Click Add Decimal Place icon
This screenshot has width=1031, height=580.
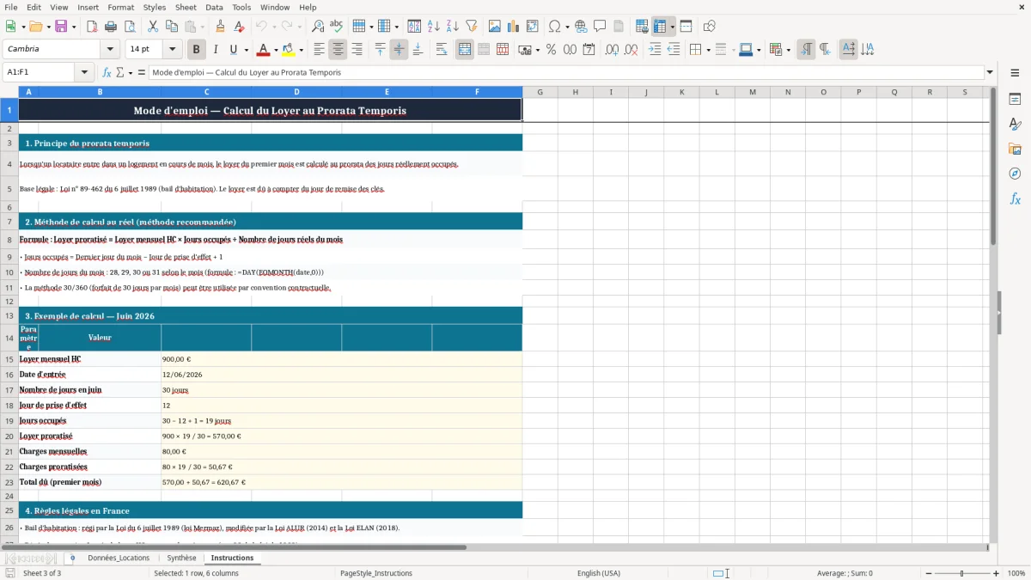pyautogui.click(x=612, y=50)
